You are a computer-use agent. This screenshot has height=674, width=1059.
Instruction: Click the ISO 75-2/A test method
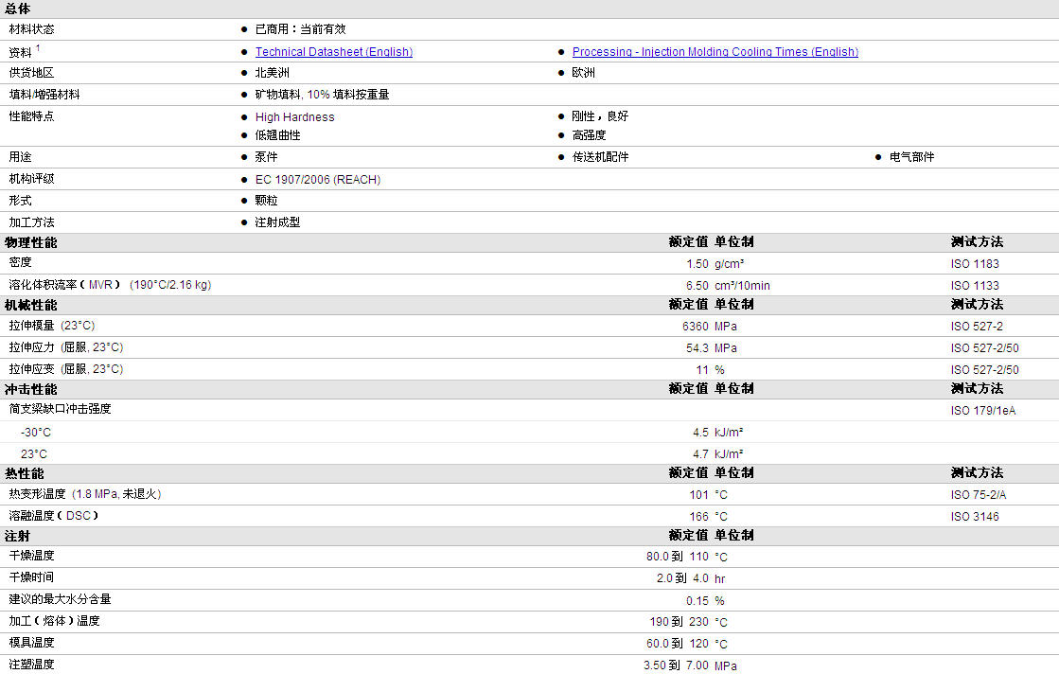[x=978, y=495]
